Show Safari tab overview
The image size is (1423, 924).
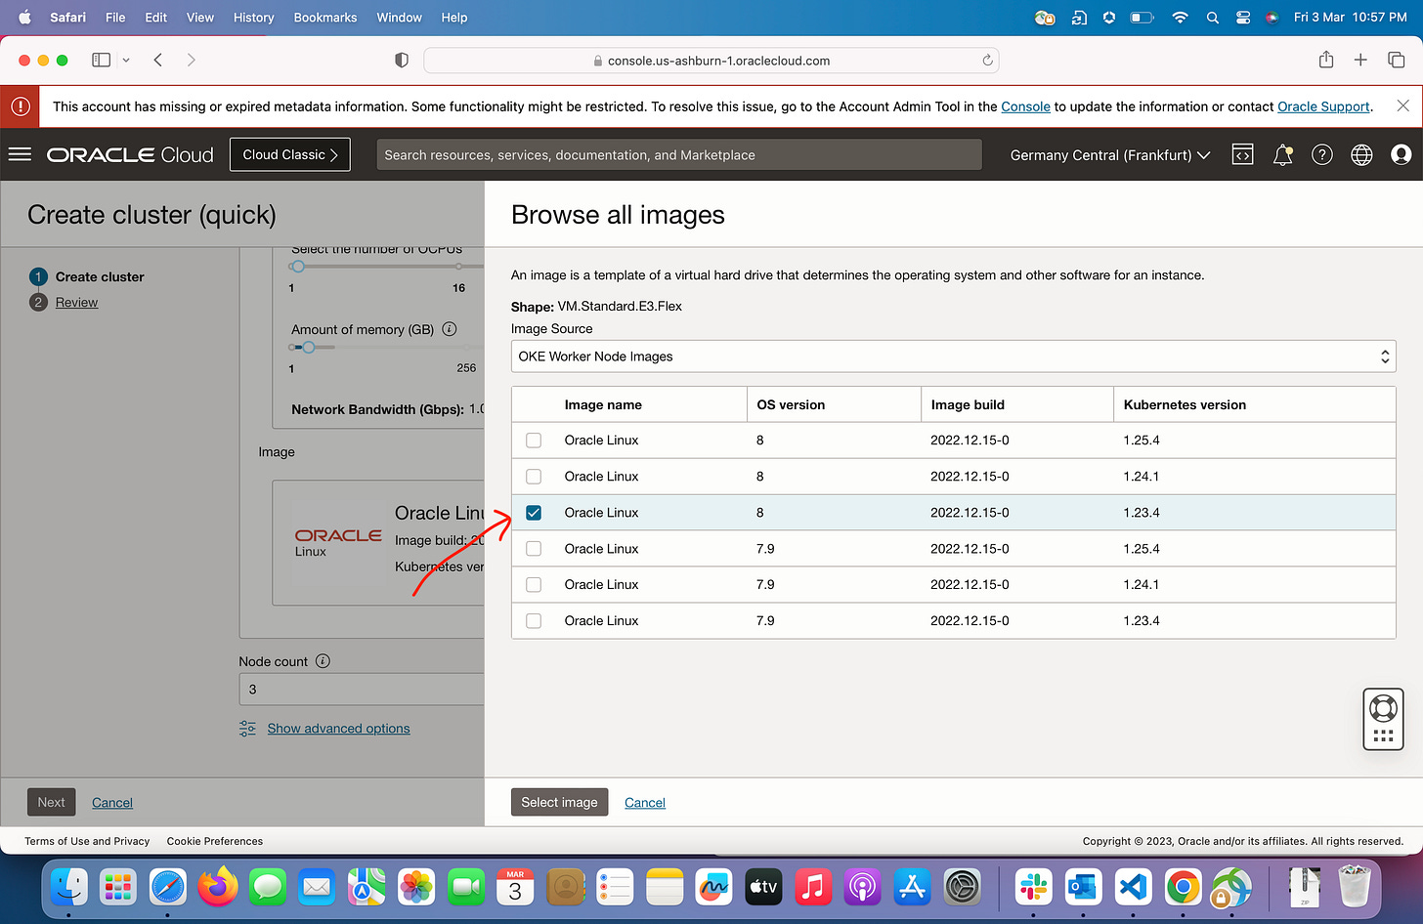[1396, 60]
